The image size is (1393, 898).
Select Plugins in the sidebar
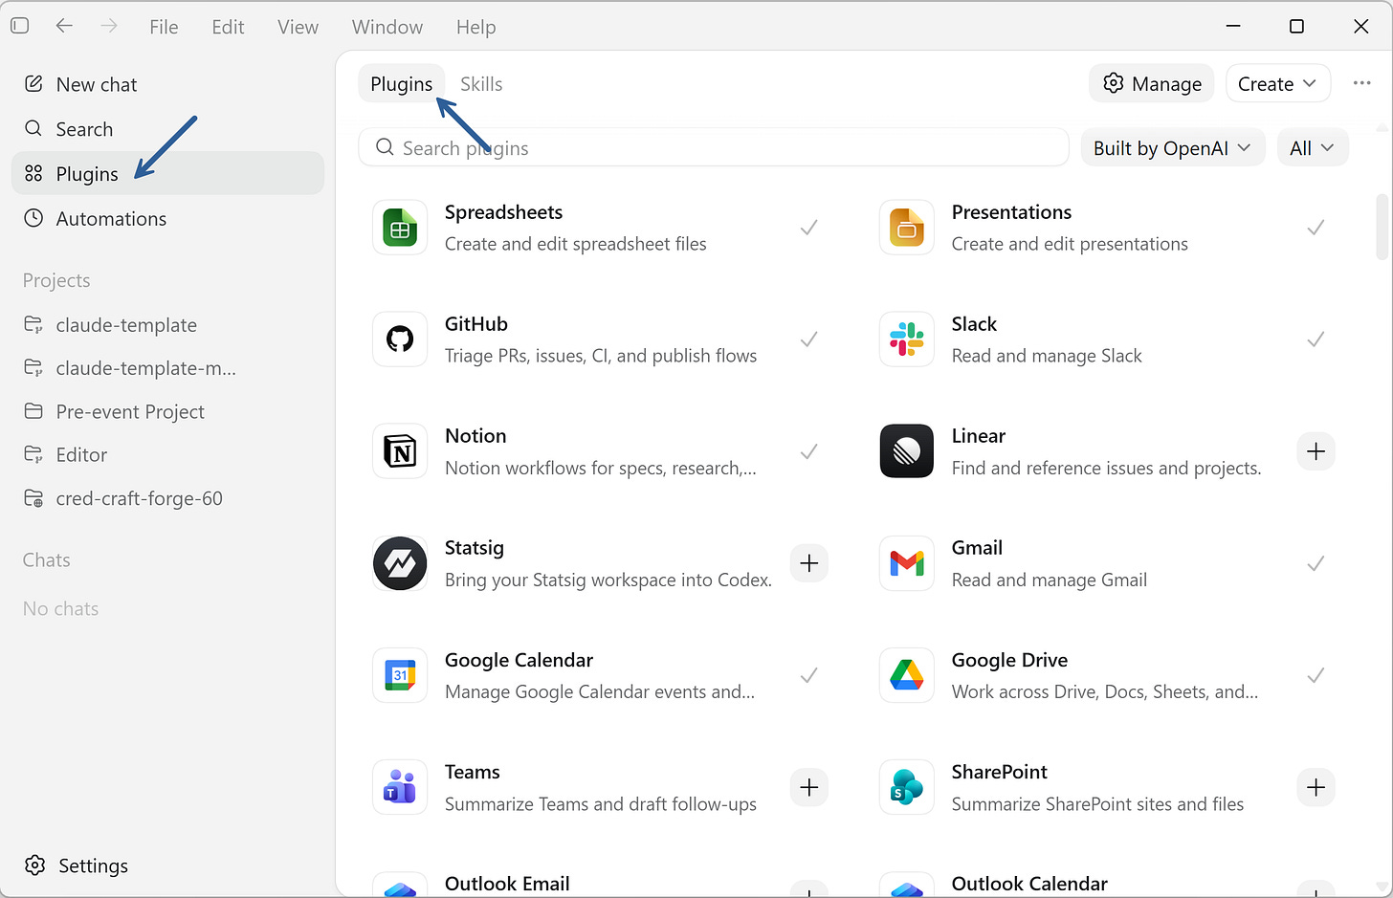click(x=167, y=173)
